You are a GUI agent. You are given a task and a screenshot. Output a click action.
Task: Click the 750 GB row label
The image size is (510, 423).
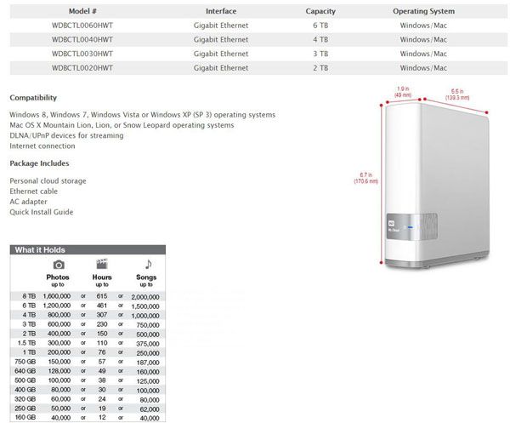tap(25, 362)
